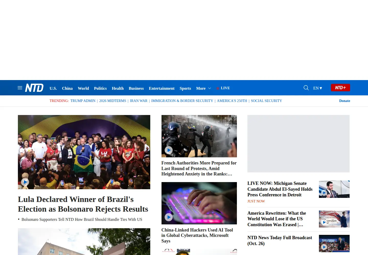Viewport: 368px width, 255px height.
Task: Open the World section
Action: click(x=83, y=88)
